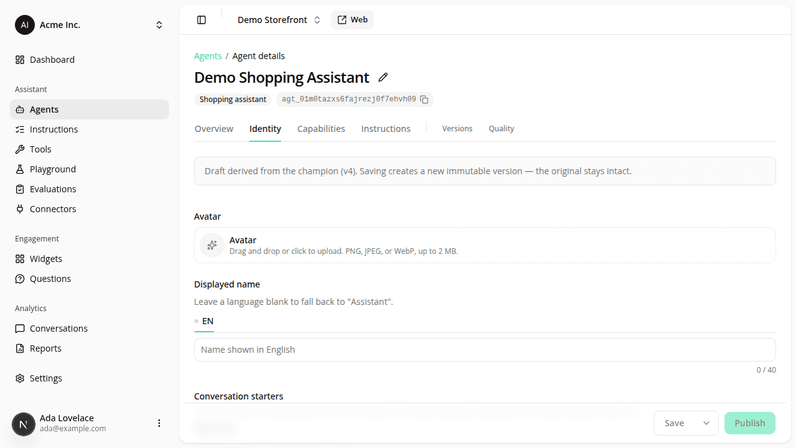Open Conversations under Analytics
Viewport: 796px width, 448px height.
pos(90,329)
